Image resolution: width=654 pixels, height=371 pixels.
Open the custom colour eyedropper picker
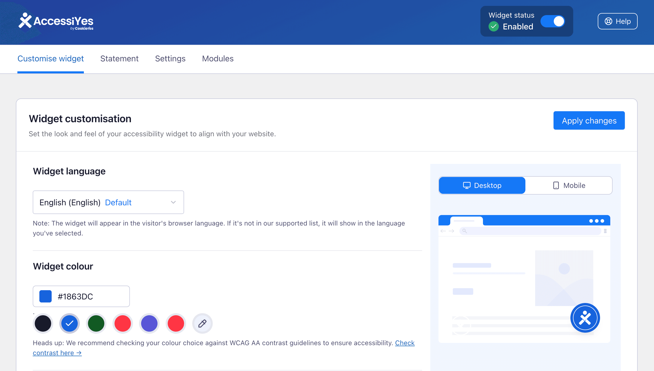[x=202, y=323]
